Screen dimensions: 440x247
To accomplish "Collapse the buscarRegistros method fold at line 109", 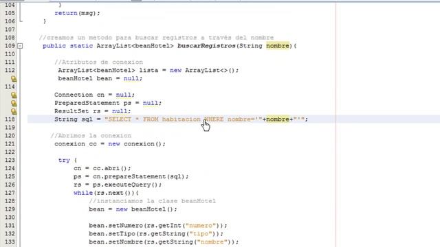I will point(20,46).
